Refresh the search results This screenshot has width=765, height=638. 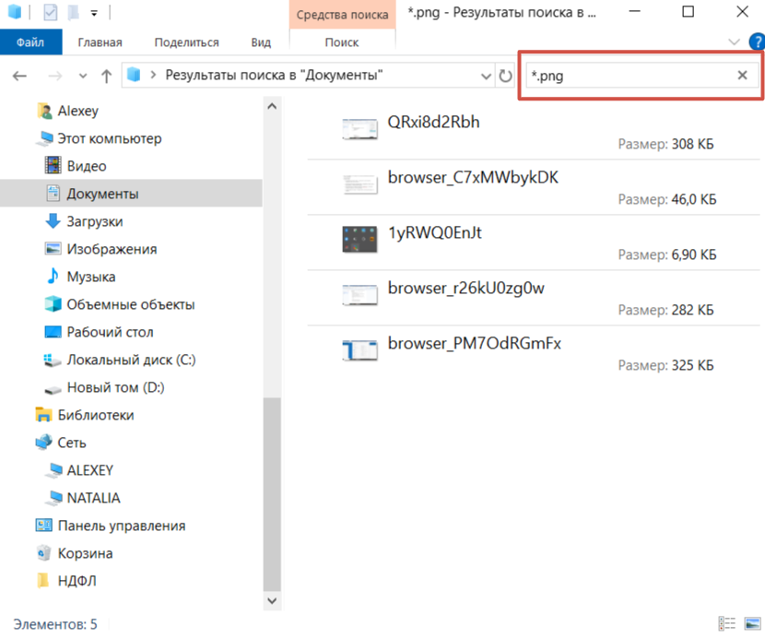[505, 76]
